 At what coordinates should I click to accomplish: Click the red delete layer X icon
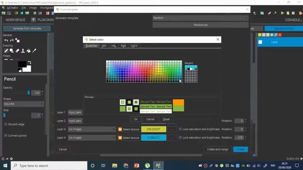coord(280,34)
